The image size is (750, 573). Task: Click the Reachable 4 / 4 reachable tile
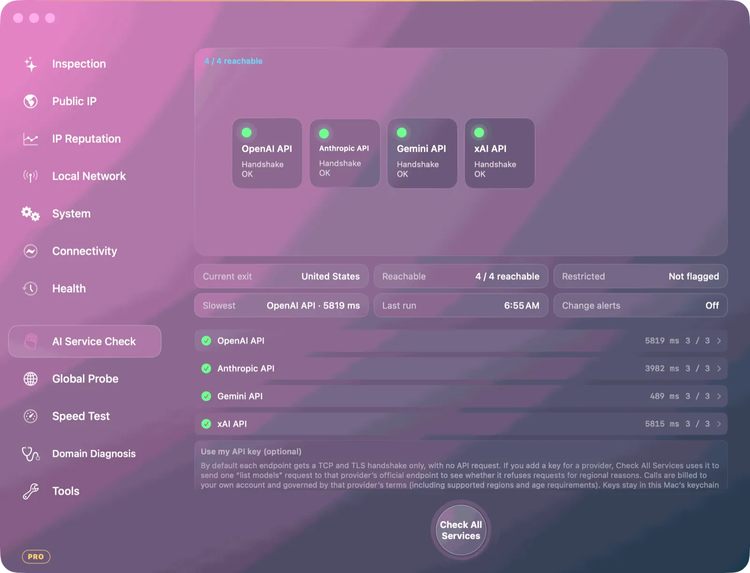tap(461, 276)
